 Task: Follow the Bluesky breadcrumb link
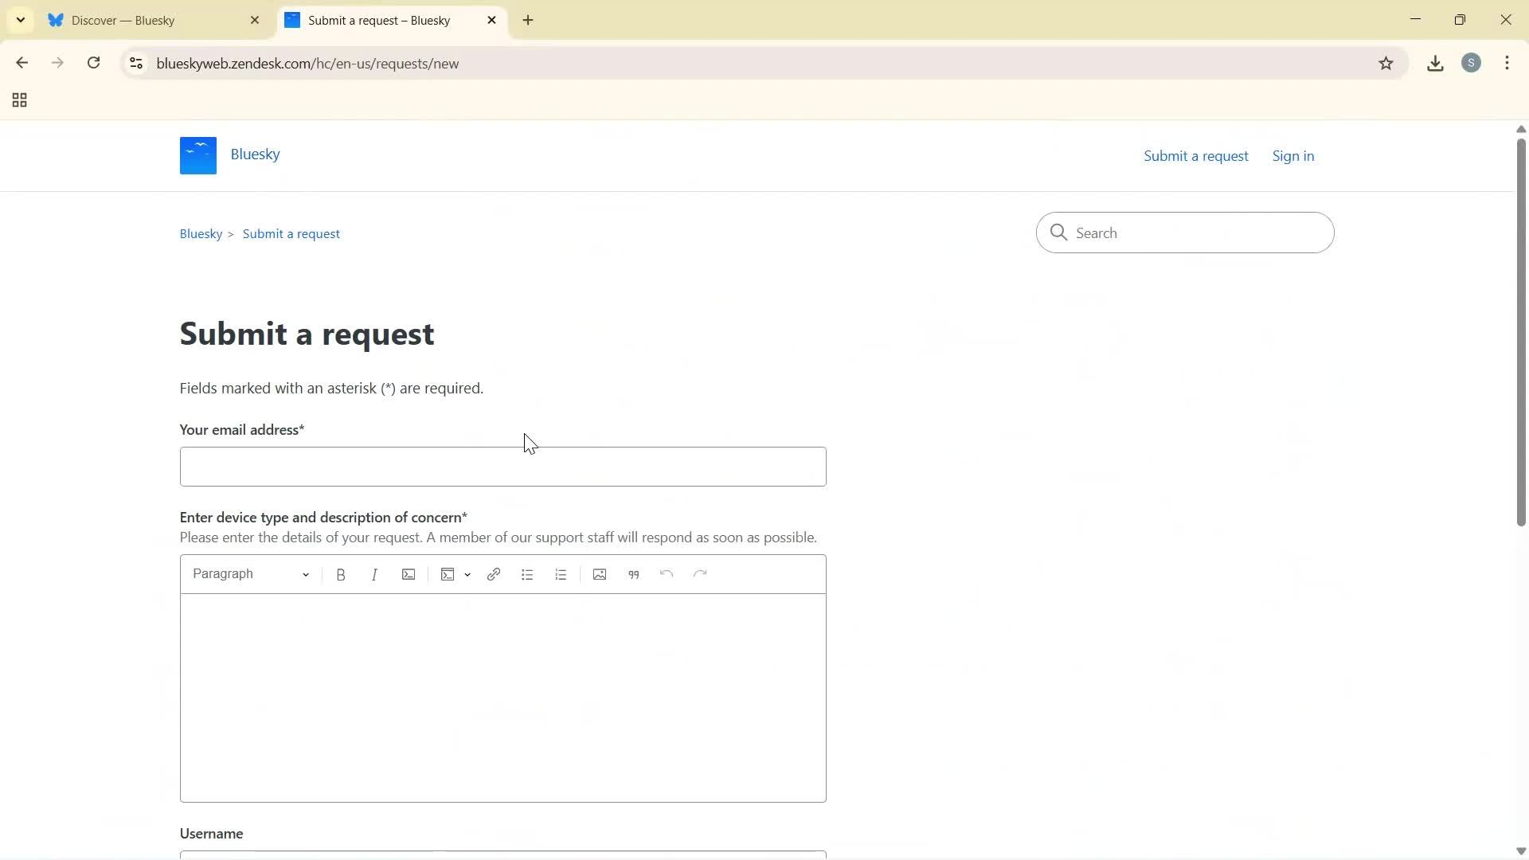point(201,233)
